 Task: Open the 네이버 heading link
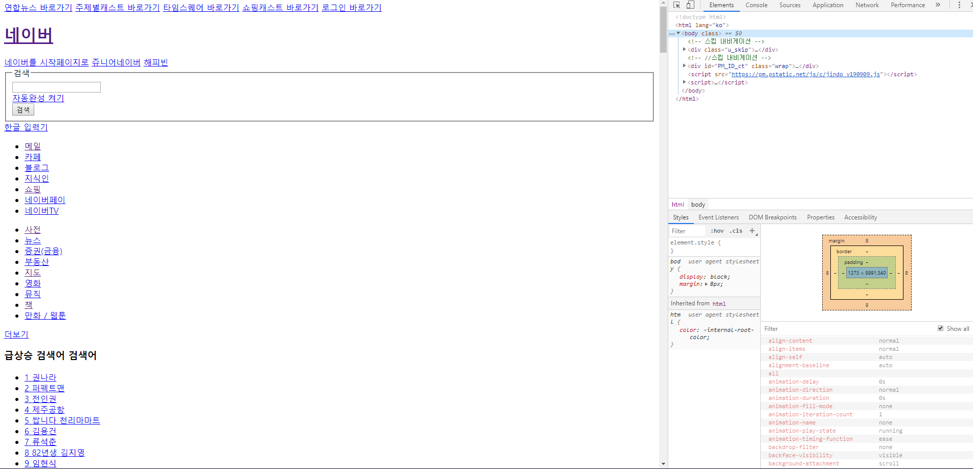29,35
